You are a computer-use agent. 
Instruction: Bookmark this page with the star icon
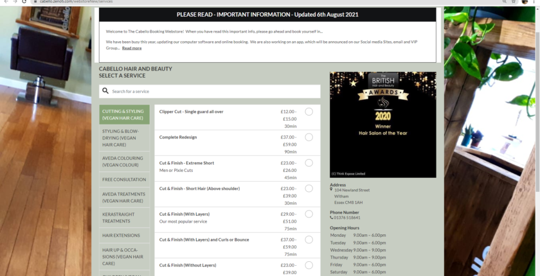514,2
